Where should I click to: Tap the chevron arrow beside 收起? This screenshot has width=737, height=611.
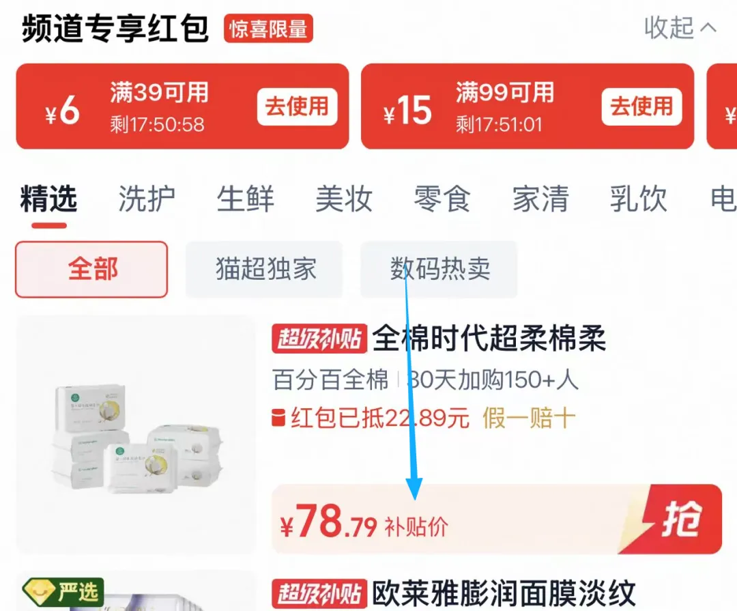point(708,29)
